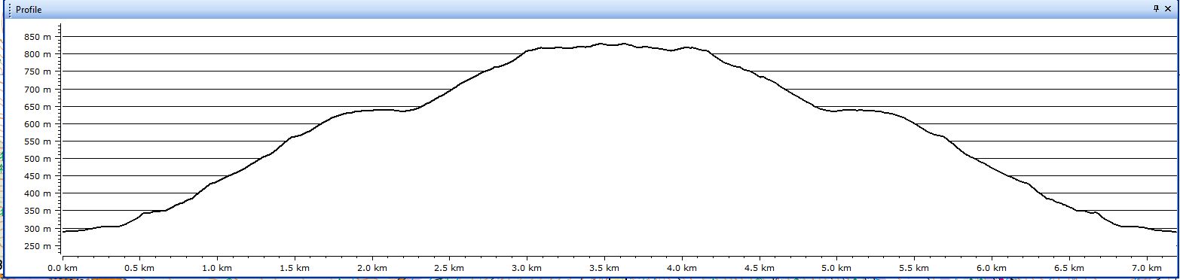The width and height of the screenshot is (1180, 280).
Task: Click the 550 m elevation axis label
Action: point(37,142)
